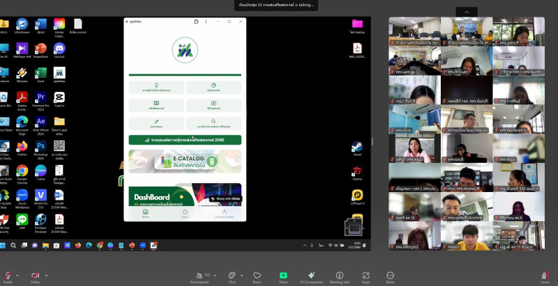Open Zoom Workplace desktop shortcut
Screen dimensions: 558x286
pos(22,198)
